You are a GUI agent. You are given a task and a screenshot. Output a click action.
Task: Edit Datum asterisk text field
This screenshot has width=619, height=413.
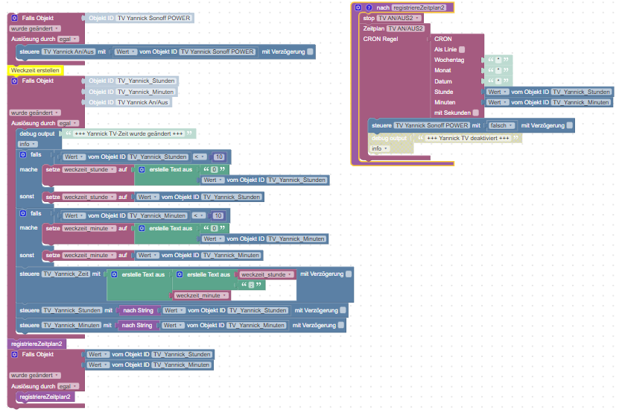point(498,81)
